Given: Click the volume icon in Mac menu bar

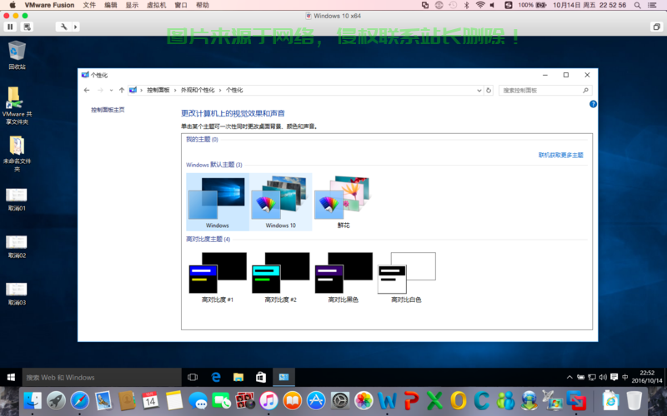Looking at the screenshot, I should tap(493, 5).
